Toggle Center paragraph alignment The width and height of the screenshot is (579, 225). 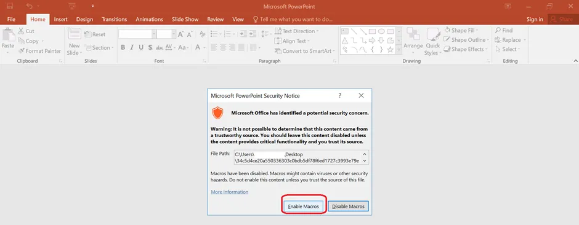(x=223, y=47)
